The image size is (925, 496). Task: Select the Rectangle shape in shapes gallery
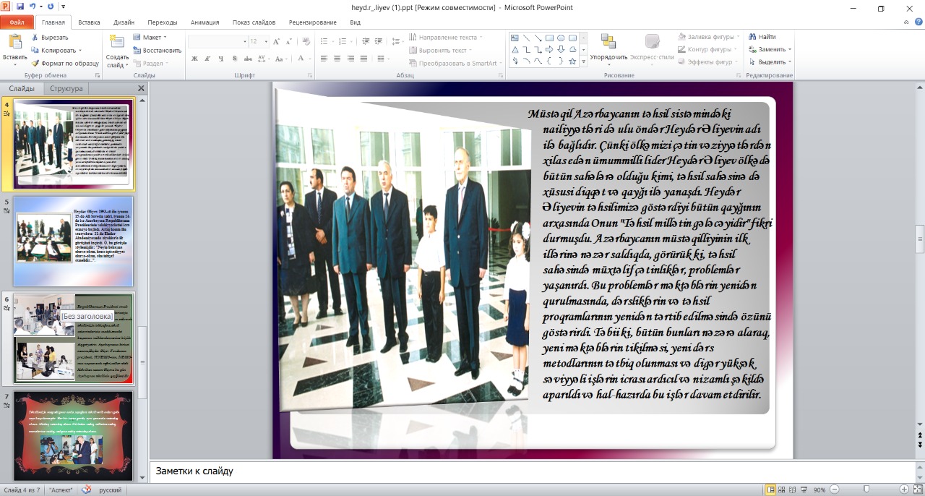[549, 38]
